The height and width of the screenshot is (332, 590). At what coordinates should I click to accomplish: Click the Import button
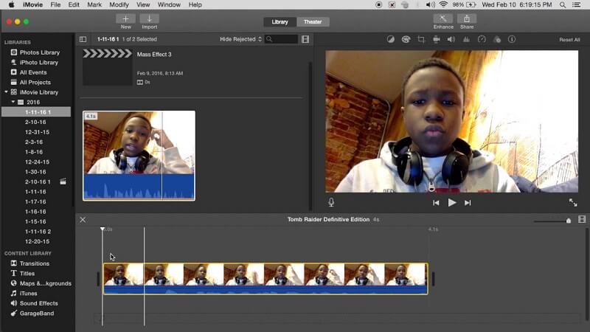[x=150, y=21]
